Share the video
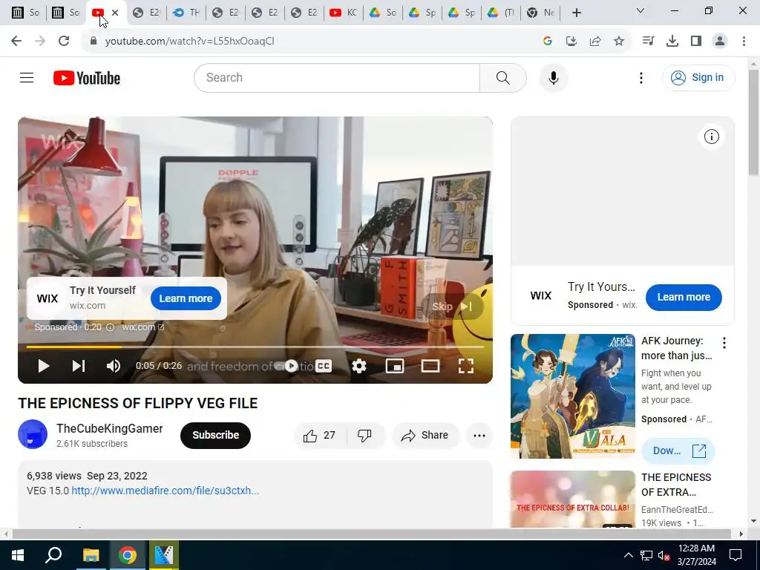 [425, 435]
